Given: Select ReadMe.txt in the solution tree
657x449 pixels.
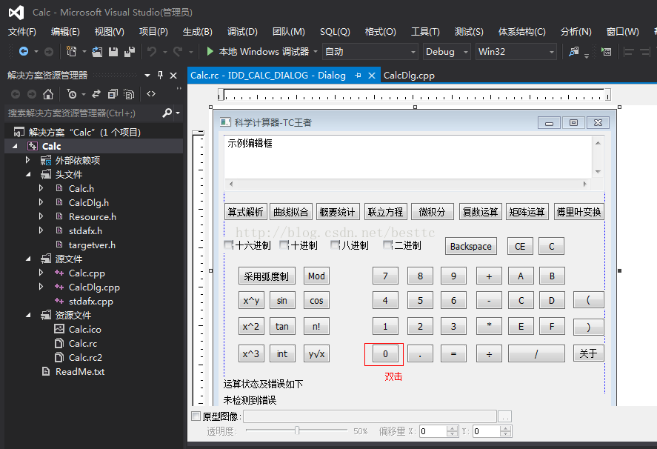Looking at the screenshot, I should pyautogui.click(x=80, y=371).
